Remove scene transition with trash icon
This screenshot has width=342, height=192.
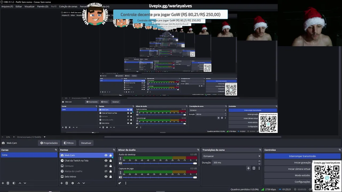(x=254, y=168)
